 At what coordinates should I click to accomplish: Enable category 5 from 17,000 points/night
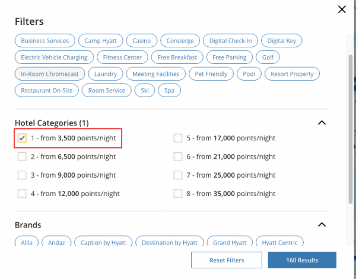[178, 138]
